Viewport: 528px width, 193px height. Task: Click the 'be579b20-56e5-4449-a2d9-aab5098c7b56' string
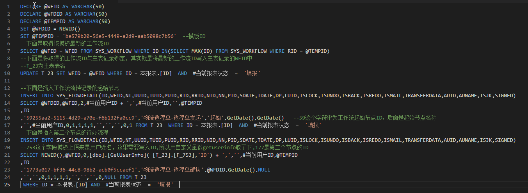(119, 36)
